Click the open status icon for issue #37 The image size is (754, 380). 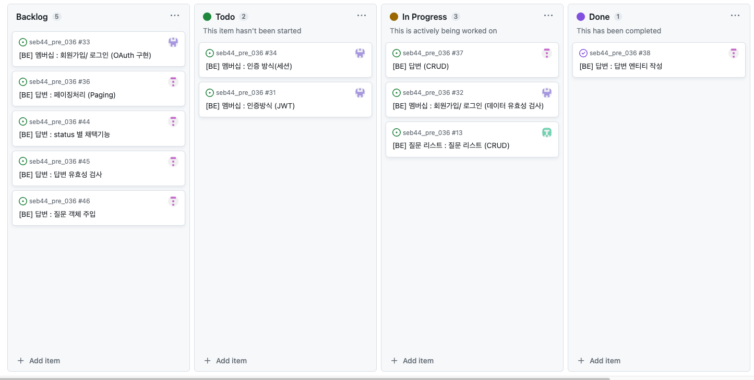click(397, 53)
